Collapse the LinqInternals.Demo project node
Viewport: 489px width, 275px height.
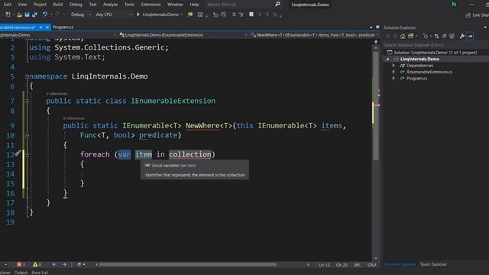point(388,60)
